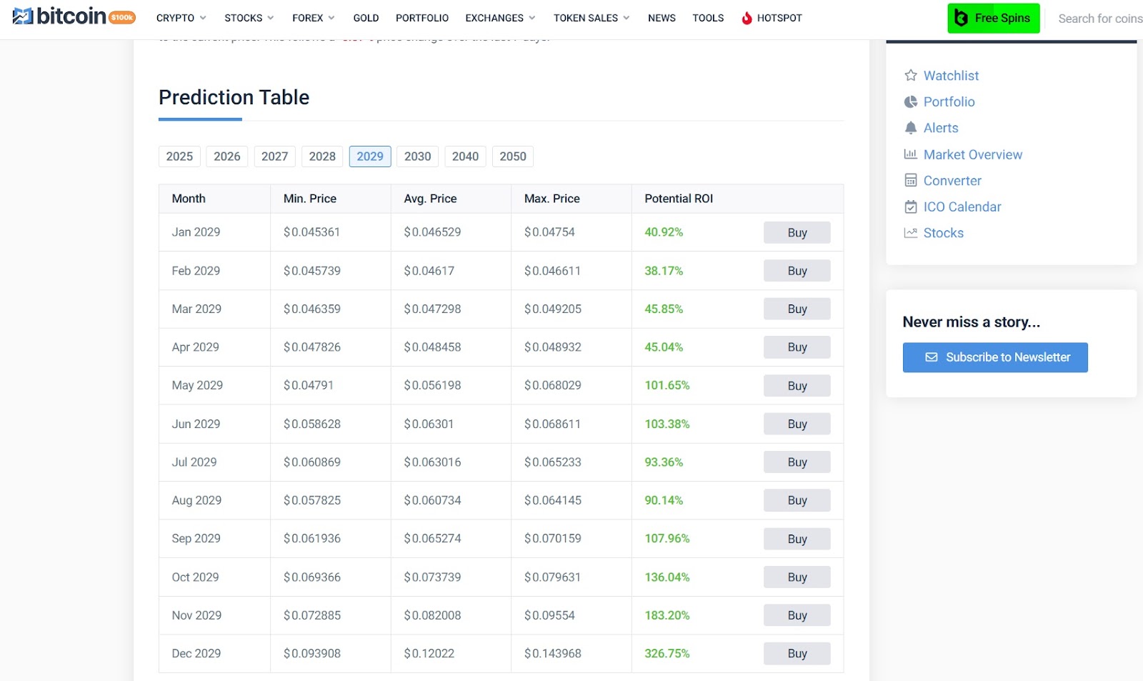
Task: Click the Stocks line chart icon
Action: pos(910,233)
